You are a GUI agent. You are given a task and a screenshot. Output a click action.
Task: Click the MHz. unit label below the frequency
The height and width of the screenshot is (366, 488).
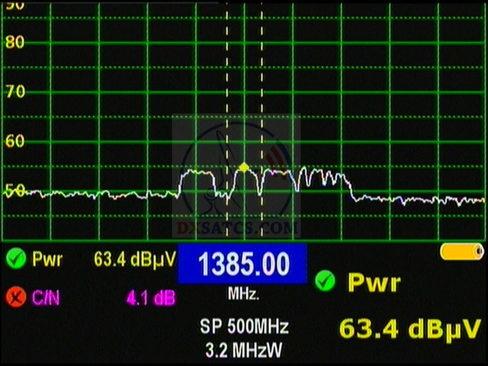pyautogui.click(x=243, y=294)
